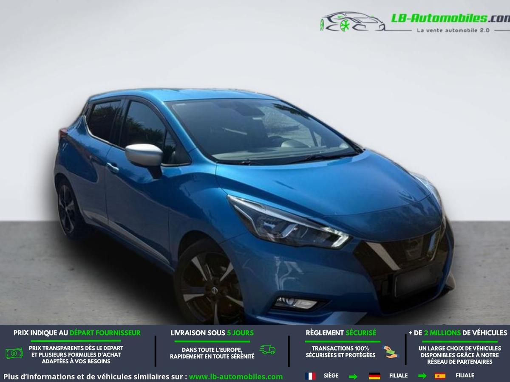Image resolution: width=510 pixels, height=382 pixels.
Task: Click the LB-Automobiles car logo
Action: coord(353,22)
